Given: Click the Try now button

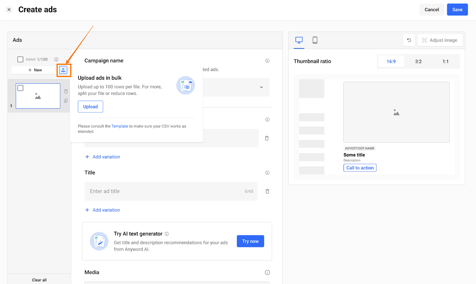Looking at the screenshot, I should pos(250,241).
